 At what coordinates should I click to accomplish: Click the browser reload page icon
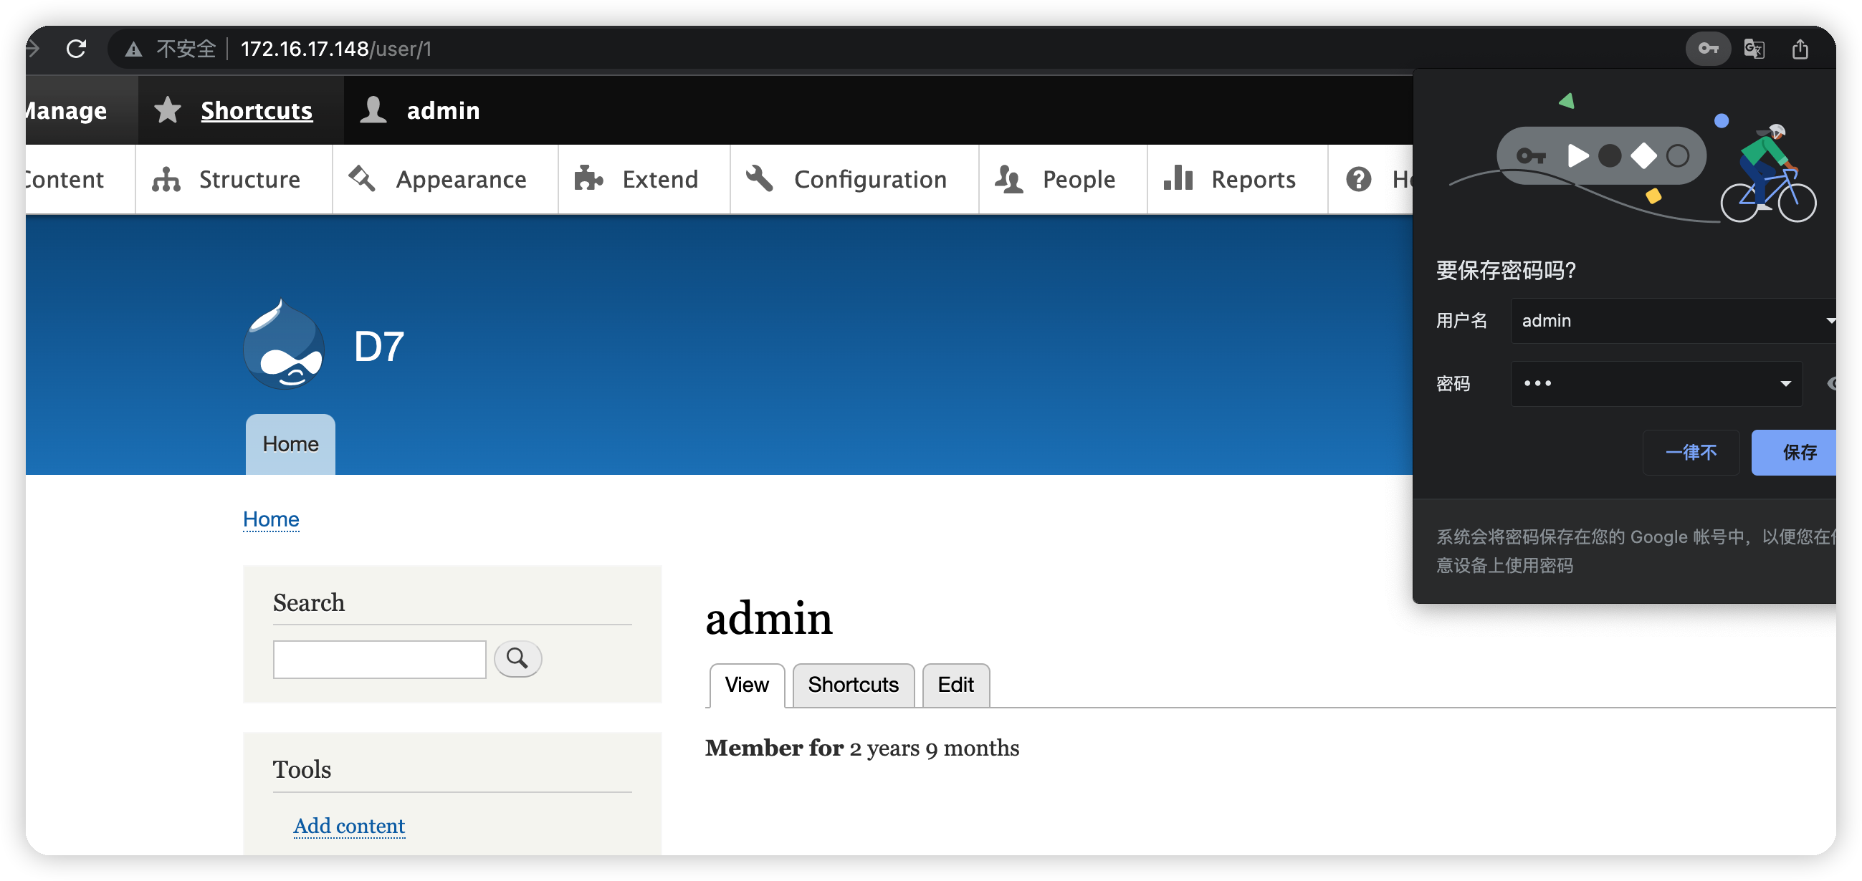77,49
